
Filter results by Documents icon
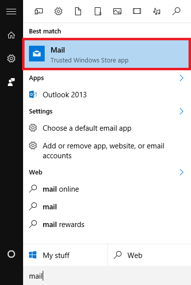click(x=78, y=11)
